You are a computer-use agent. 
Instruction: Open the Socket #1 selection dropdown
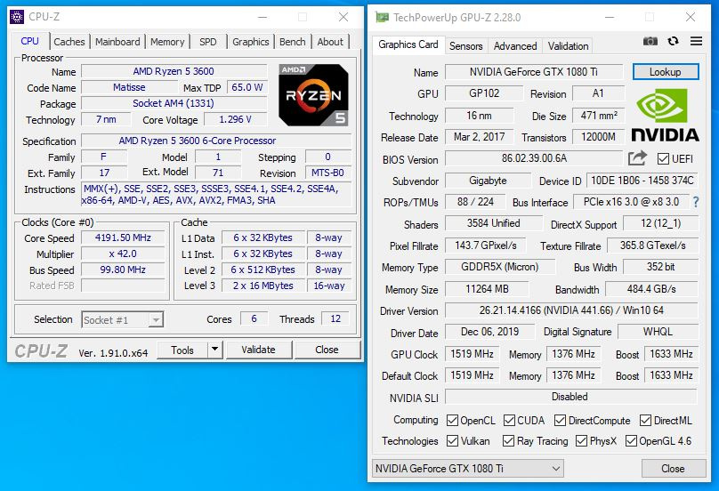pyautogui.click(x=123, y=319)
